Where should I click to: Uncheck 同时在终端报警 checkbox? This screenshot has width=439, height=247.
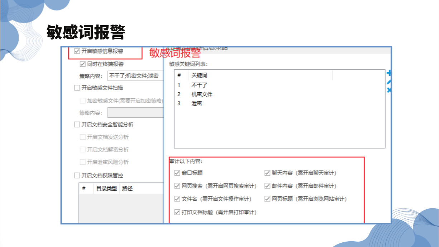click(82, 64)
